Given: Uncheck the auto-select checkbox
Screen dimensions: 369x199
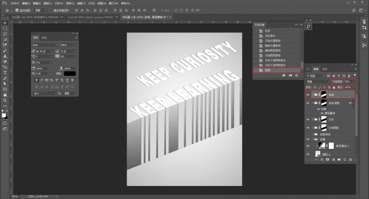Looking at the screenshot, I should tap(17, 10).
